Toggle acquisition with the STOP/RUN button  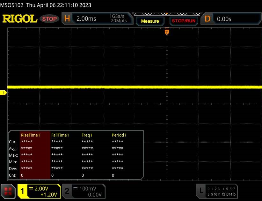click(x=183, y=21)
